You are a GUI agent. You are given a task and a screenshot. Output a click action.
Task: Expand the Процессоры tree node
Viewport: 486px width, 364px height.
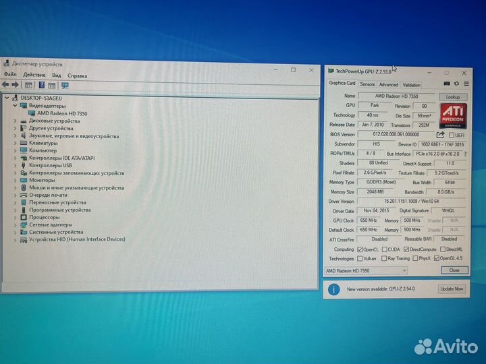[x=15, y=217]
